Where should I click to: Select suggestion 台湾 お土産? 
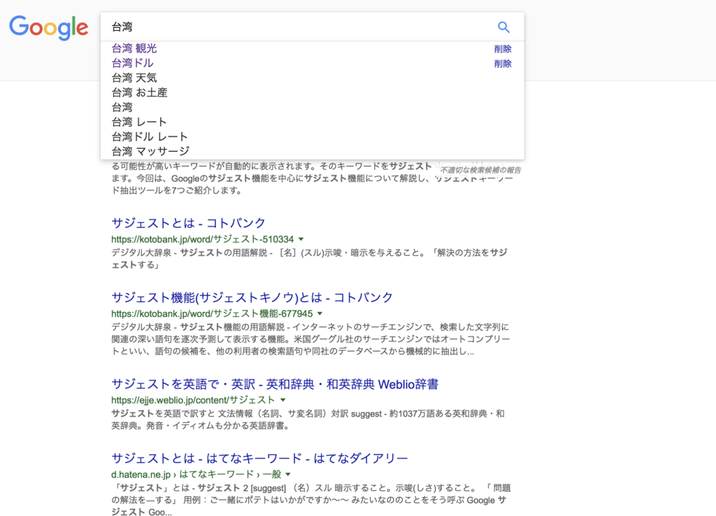tap(139, 92)
